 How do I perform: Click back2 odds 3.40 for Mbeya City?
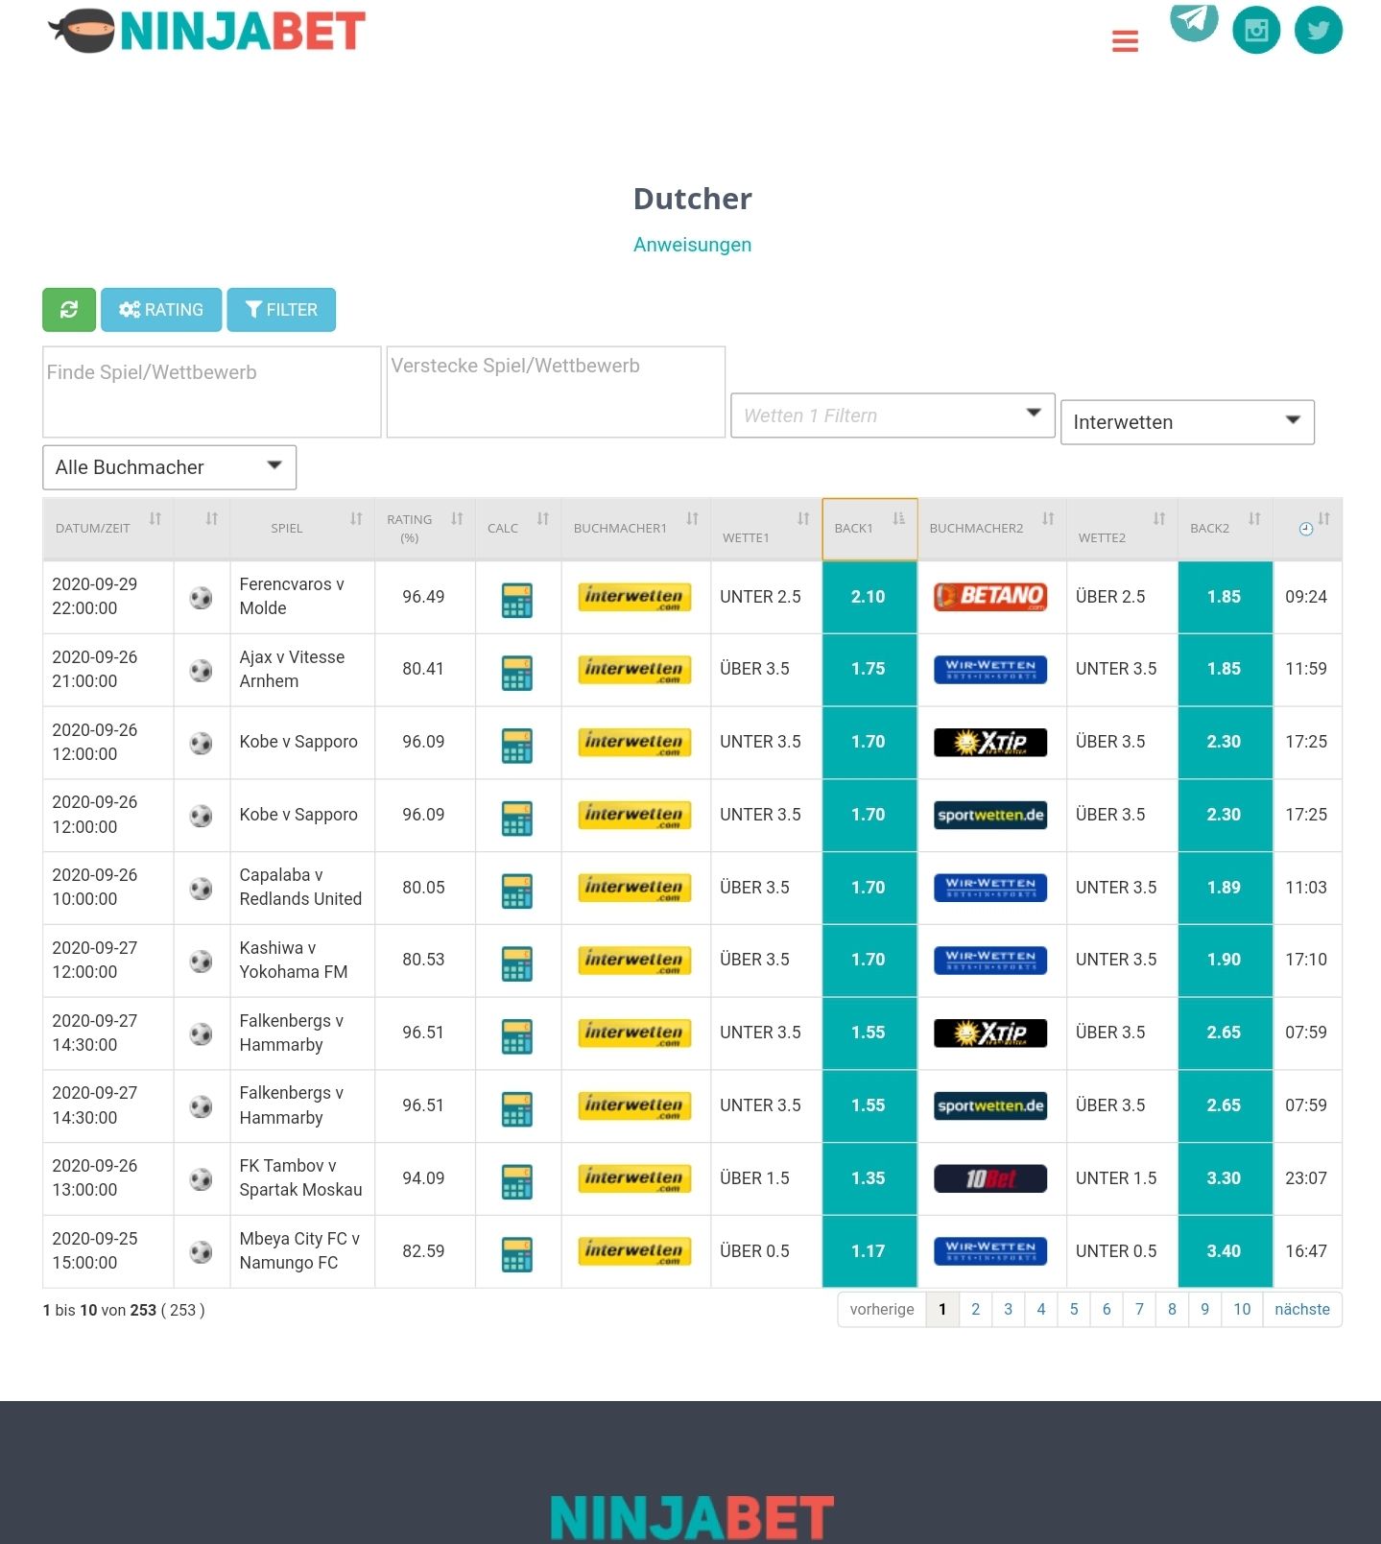pyautogui.click(x=1225, y=1251)
